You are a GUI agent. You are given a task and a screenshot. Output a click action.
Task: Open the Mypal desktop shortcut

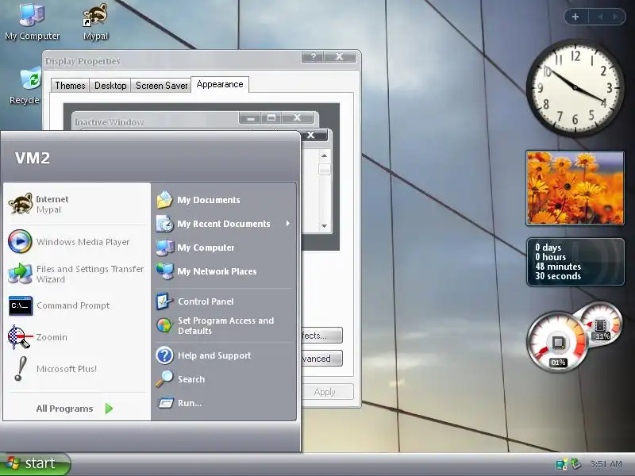95,21
